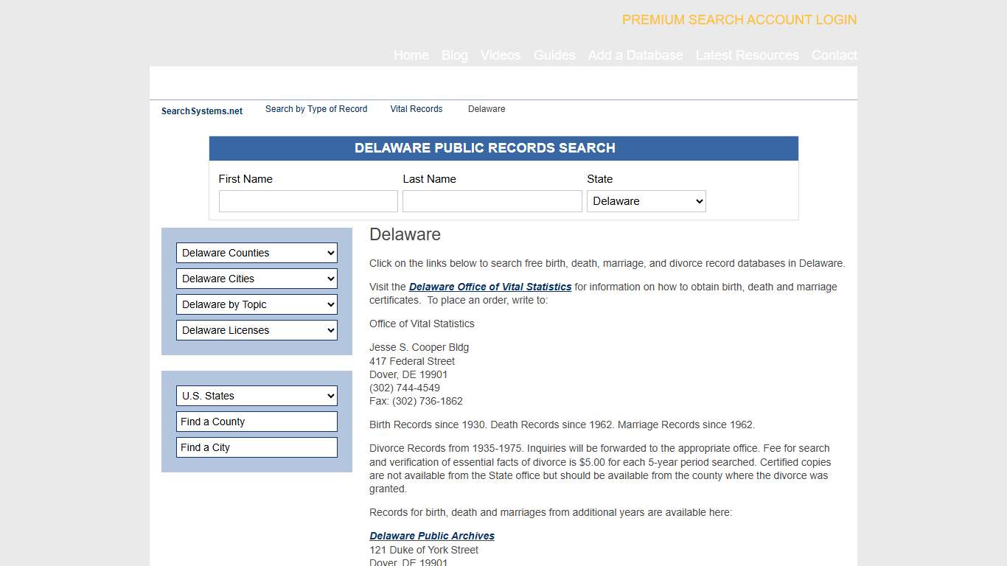Viewport: 1007px width, 566px height.
Task: Click Premium Search Account Login
Action: tap(739, 20)
